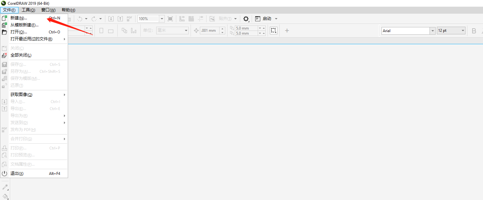Open the 帮助 menu
Screen dimensions: 483x200
(x=67, y=10)
